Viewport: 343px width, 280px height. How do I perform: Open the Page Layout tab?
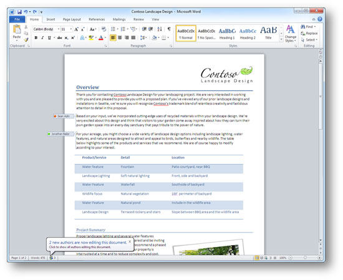(72, 19)
